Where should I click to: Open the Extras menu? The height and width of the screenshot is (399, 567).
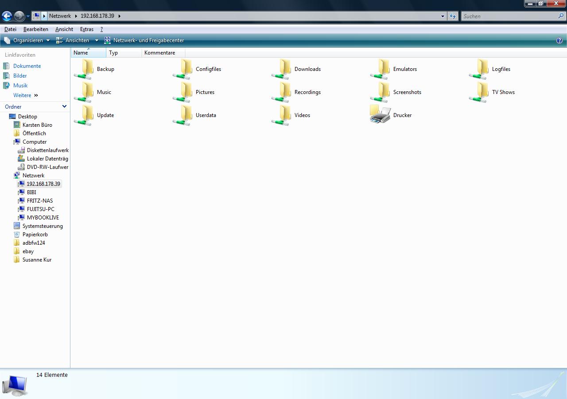pyautogui.click(x=86, y=29)
